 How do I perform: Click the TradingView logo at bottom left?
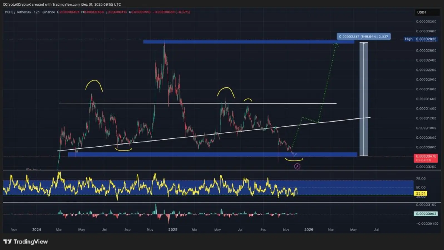(x=26, y=242)
